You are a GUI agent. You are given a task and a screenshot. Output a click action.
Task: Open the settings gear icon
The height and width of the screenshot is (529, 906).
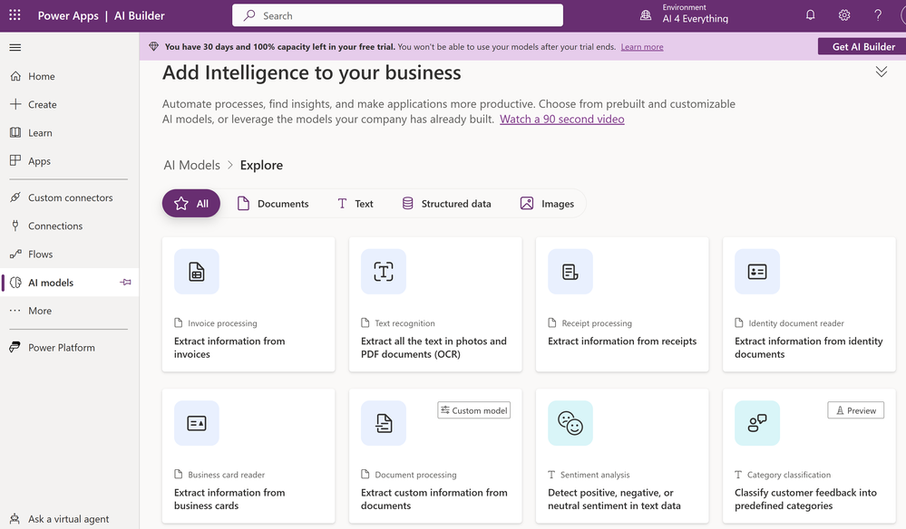(x=844, y=15)
